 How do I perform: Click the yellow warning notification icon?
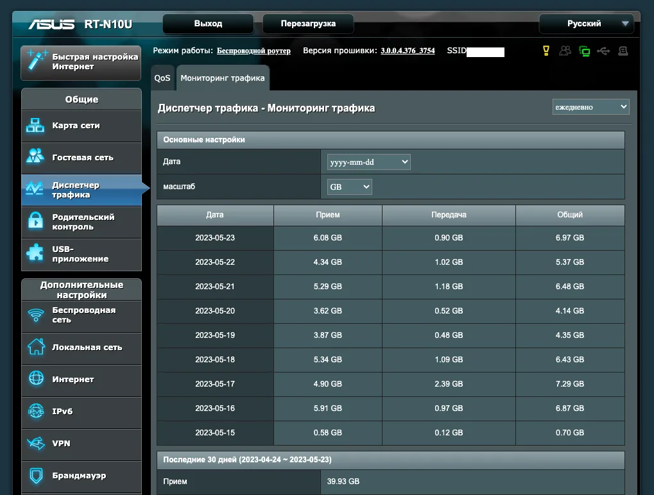point(546,51)
